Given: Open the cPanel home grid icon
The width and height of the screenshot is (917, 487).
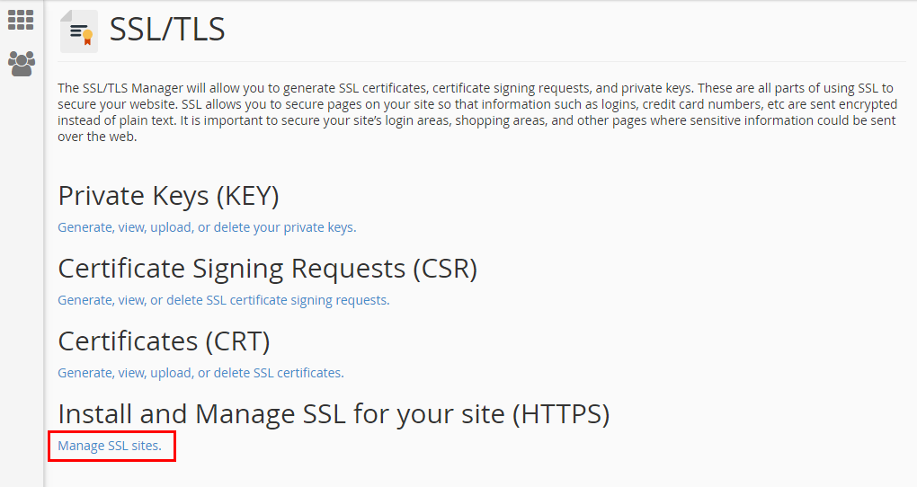Looking at the screenshot, I should [21, 20].
